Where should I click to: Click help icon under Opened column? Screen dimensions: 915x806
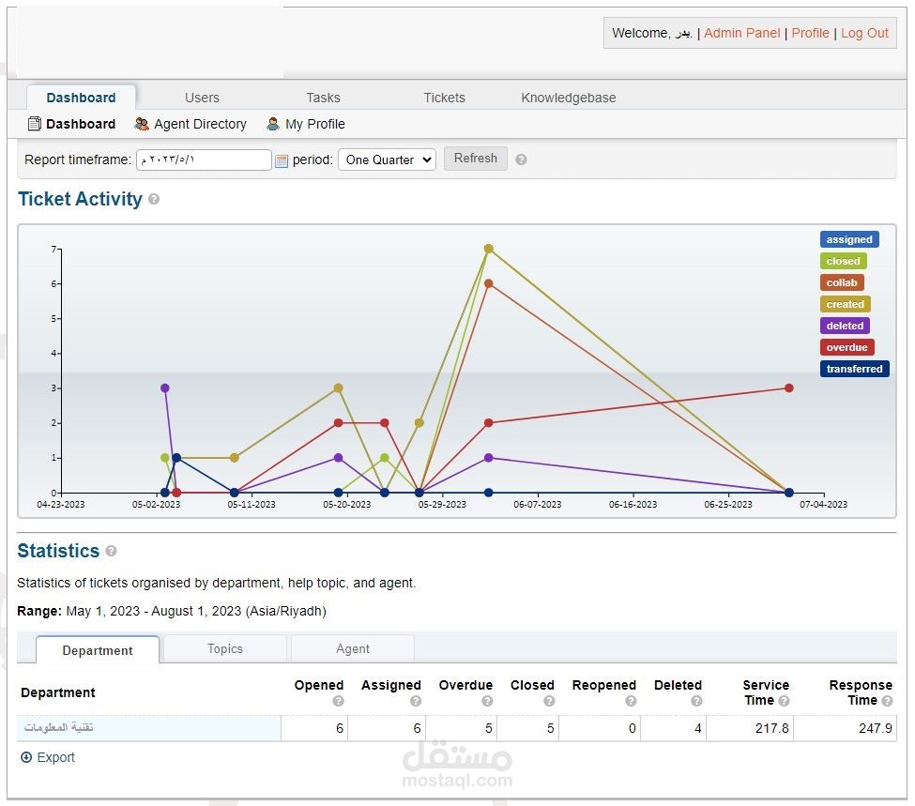coord(338,701)
